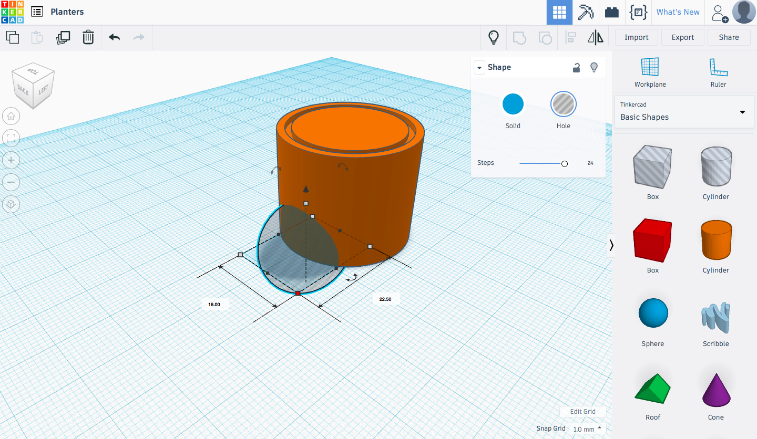Toggle the lock editing padlock
The width and height of the screenshot is (757, 439).
(x=577, y=67)
